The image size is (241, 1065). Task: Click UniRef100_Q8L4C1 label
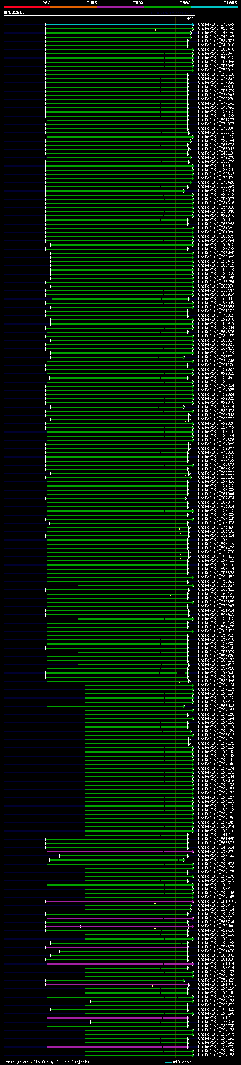[x=216, y=382]
